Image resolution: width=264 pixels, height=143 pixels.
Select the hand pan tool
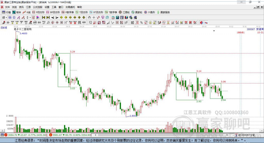(89, 17)
